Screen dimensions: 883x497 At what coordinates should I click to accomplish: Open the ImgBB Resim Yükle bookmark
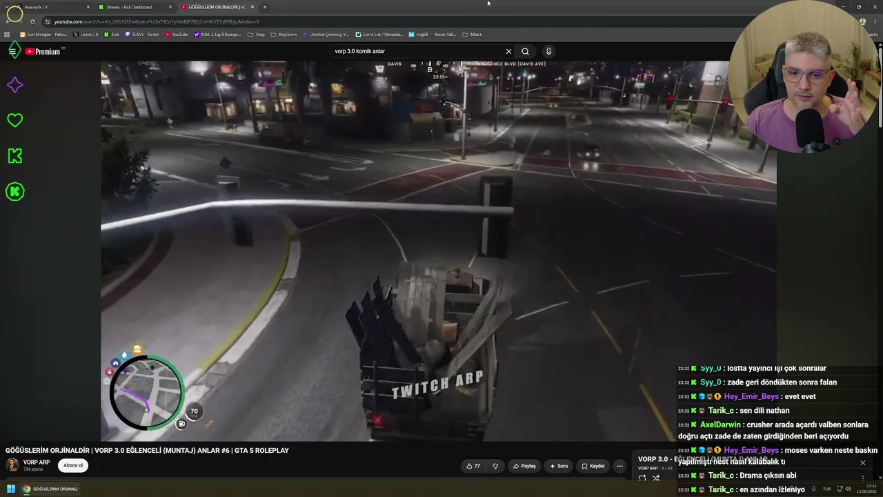pos(433,34)
